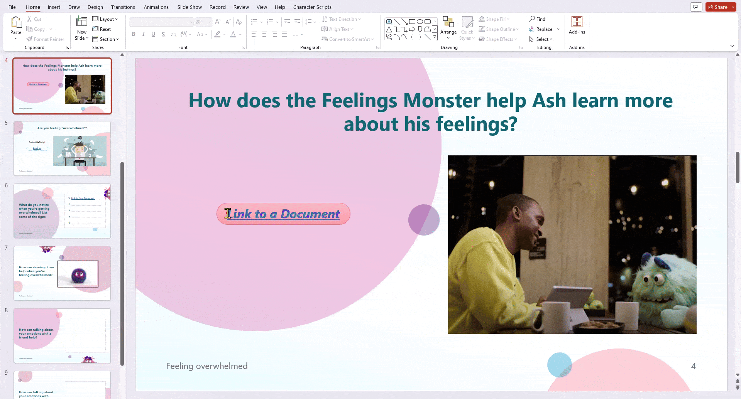Click the Increase Font Size icon
The image size is (741, 399).
[x=217, y=22]
